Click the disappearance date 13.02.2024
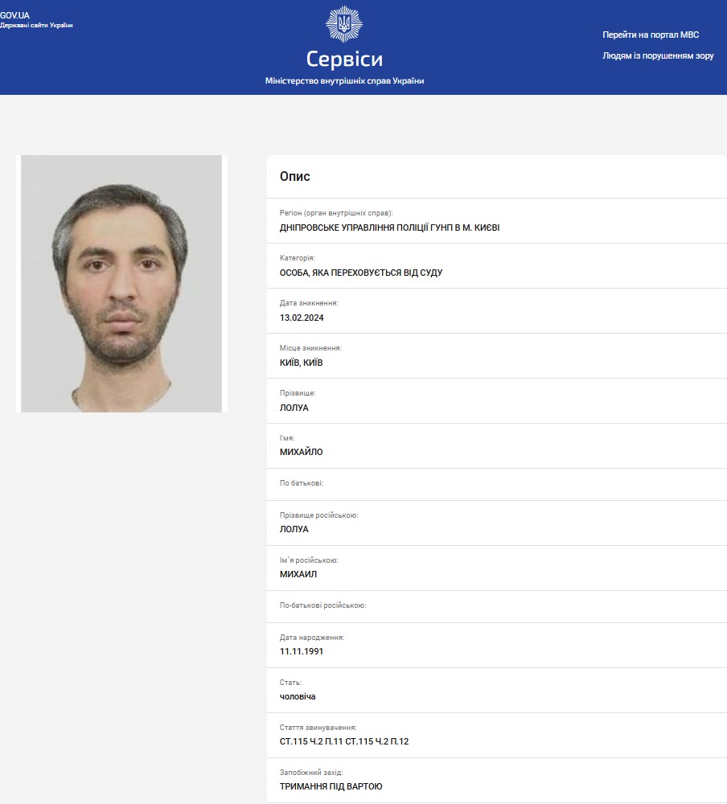This screenshot has width=727, height=804. coord(302,318)
